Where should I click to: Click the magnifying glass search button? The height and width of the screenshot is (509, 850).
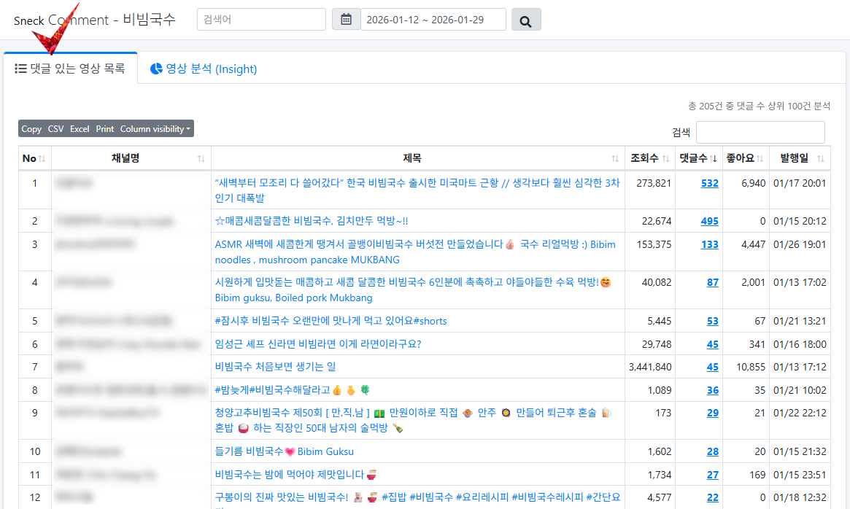525,21
